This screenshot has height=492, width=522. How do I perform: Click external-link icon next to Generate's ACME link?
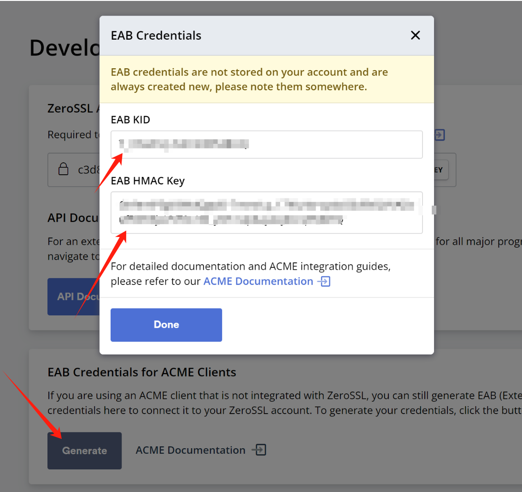(260, 450)
